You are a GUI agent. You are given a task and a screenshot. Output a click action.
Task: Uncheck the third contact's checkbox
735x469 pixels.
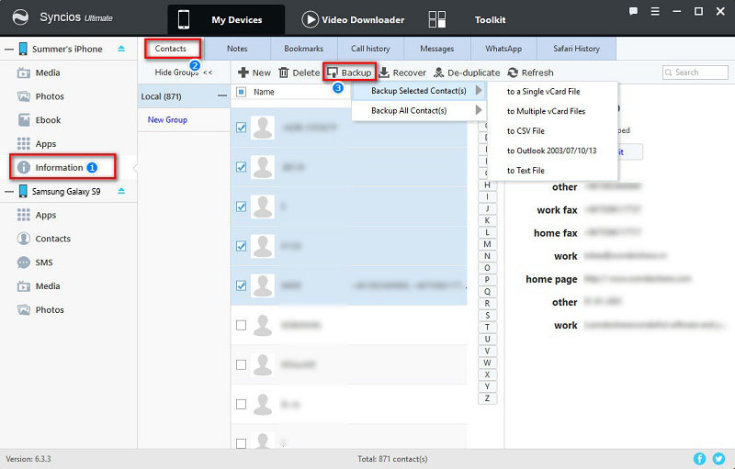coord(241,207)
